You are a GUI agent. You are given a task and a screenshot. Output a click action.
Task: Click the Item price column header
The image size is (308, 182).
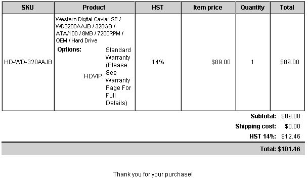208,8
